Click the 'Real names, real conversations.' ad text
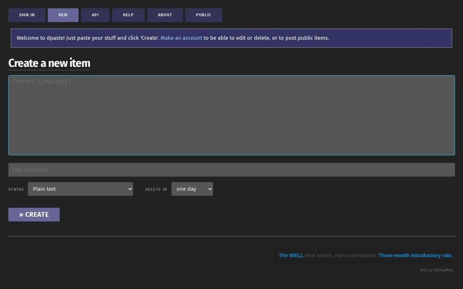Image resolution: width=463 pixels, height=289 pixels. (x=341, y=255)
